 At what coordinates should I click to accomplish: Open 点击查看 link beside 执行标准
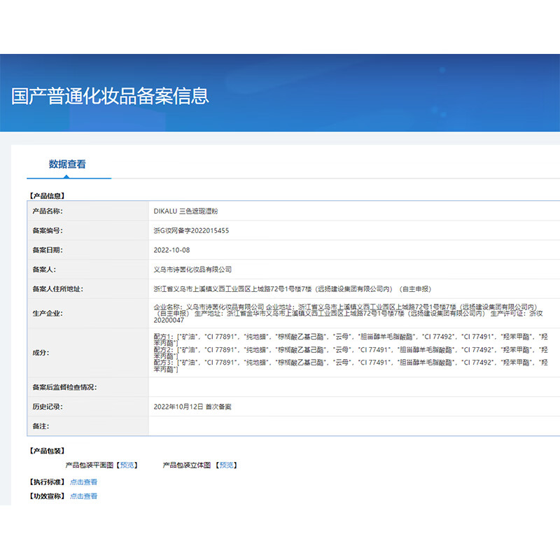coord(83,482)
